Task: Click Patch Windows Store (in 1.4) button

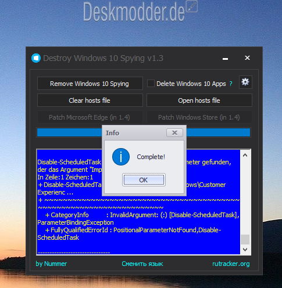Action: (199, 117)
